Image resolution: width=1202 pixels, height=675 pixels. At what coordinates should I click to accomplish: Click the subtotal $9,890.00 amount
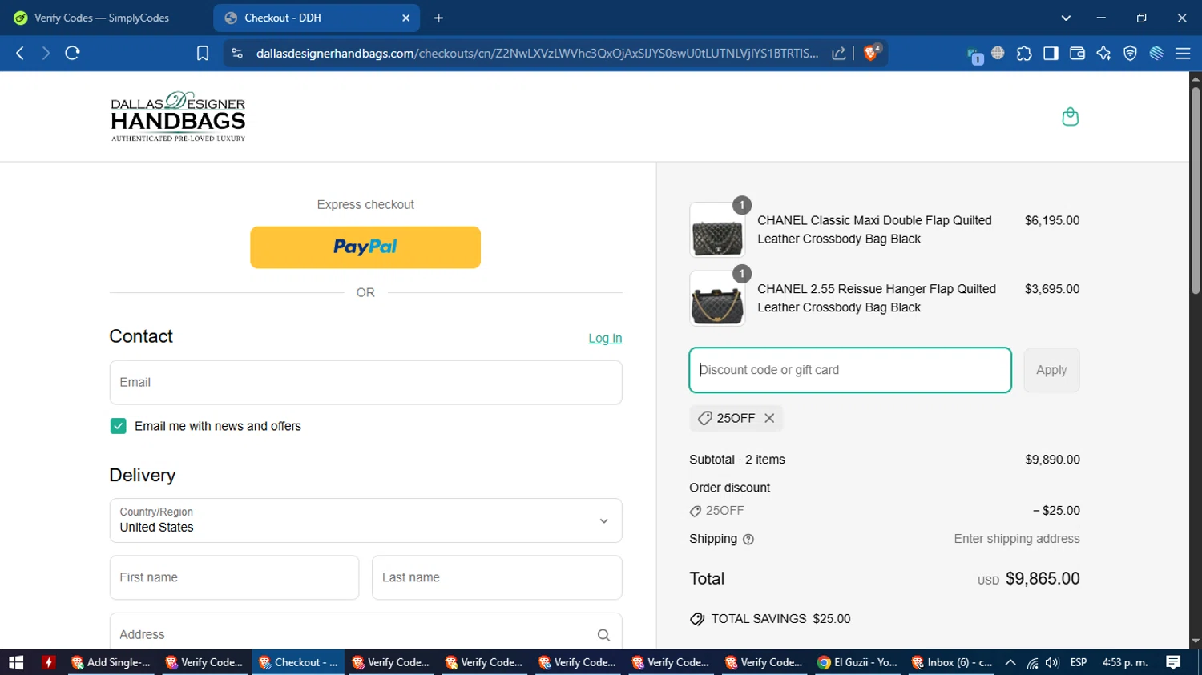(1052, 460)
